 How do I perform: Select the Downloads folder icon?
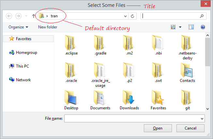tap(129, 98)
